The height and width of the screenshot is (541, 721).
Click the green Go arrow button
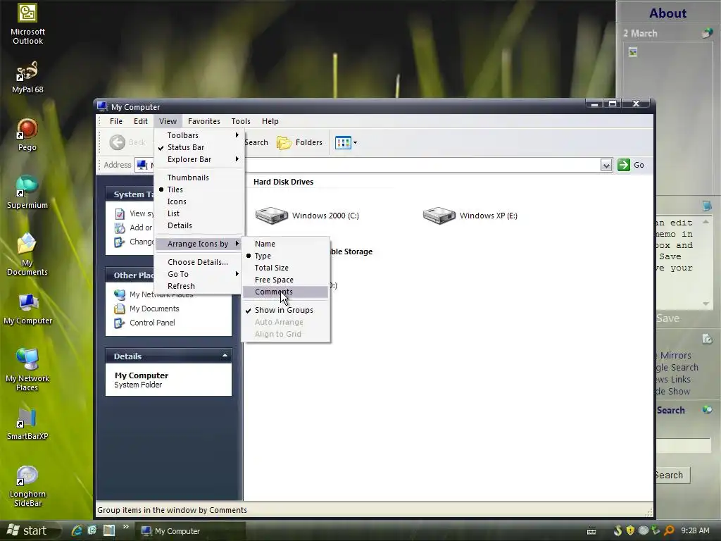pyautogui.click(x=624, y=165)
